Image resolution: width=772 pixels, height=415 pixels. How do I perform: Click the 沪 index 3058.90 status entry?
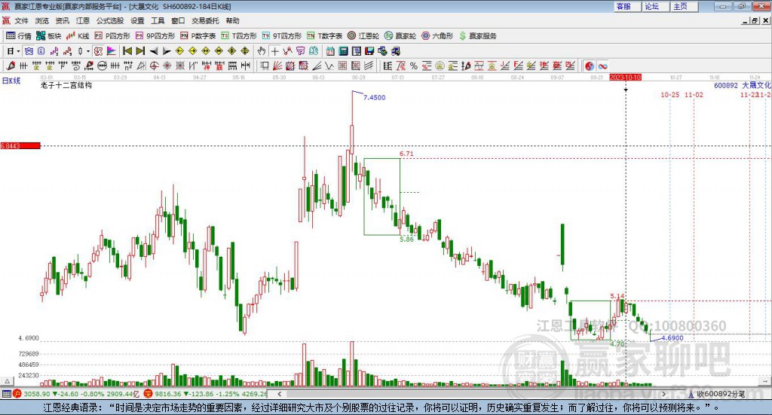(x=76, y=394)
